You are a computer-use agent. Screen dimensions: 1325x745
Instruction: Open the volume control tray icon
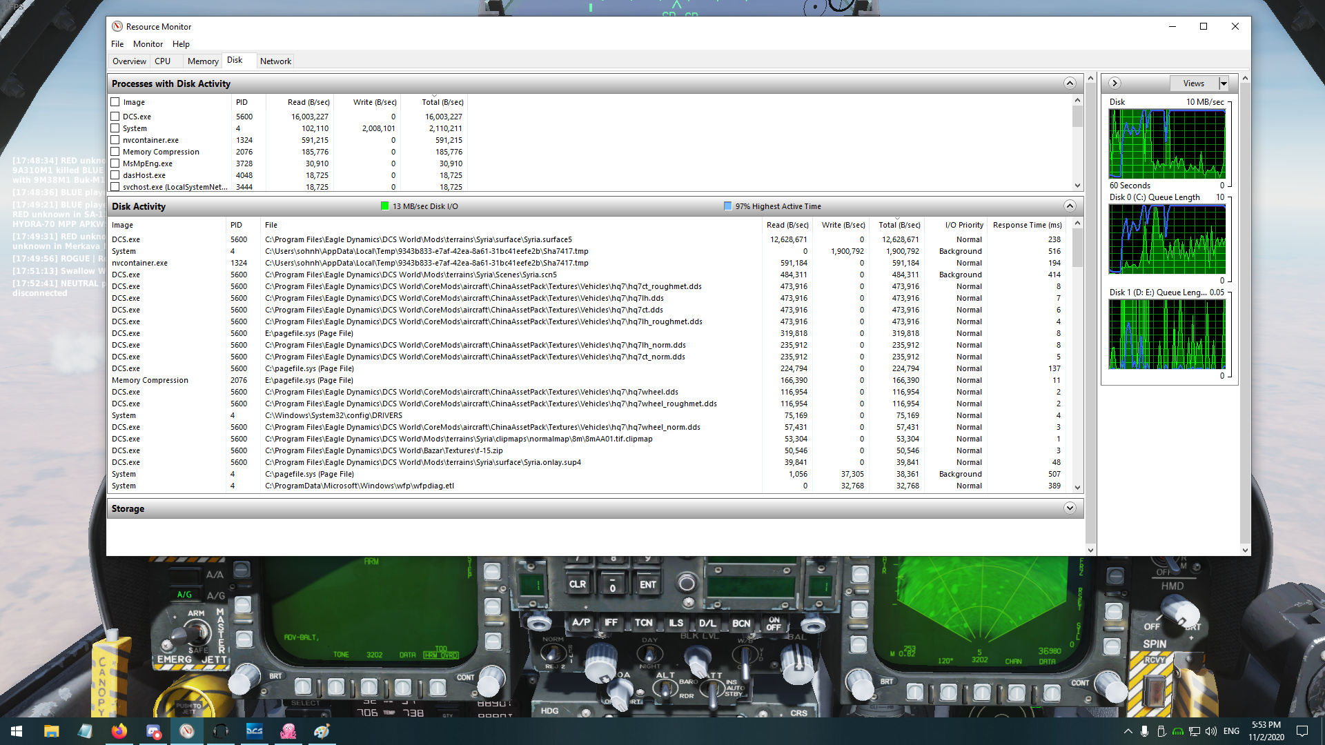click(x=1211, y=731)
